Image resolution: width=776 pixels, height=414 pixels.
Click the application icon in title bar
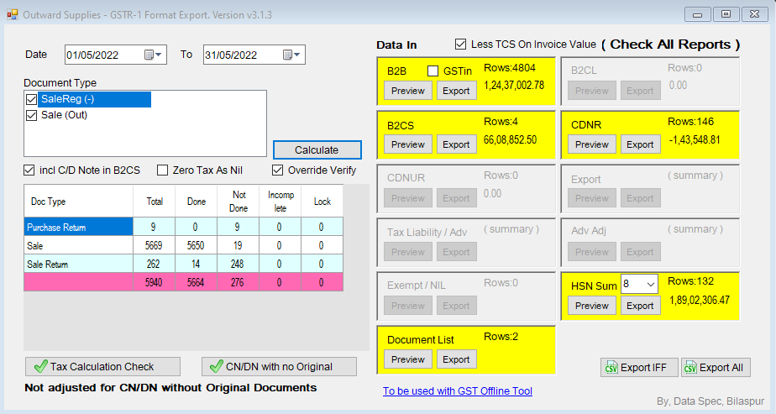[13, 15]
